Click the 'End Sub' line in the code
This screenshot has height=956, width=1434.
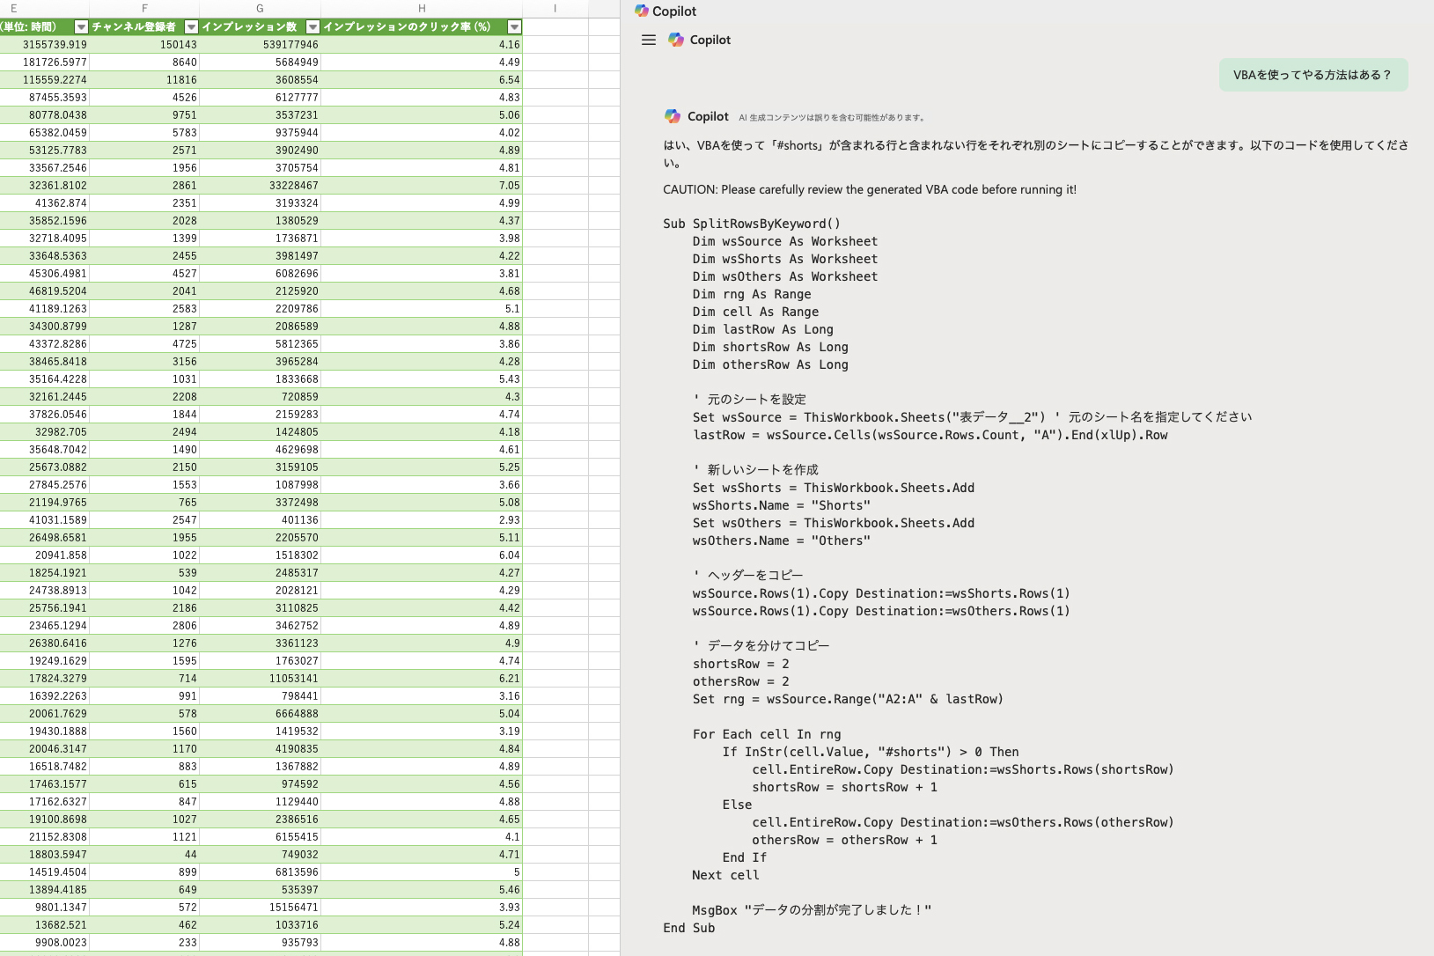pyautogui.click(x=689, y=928)
